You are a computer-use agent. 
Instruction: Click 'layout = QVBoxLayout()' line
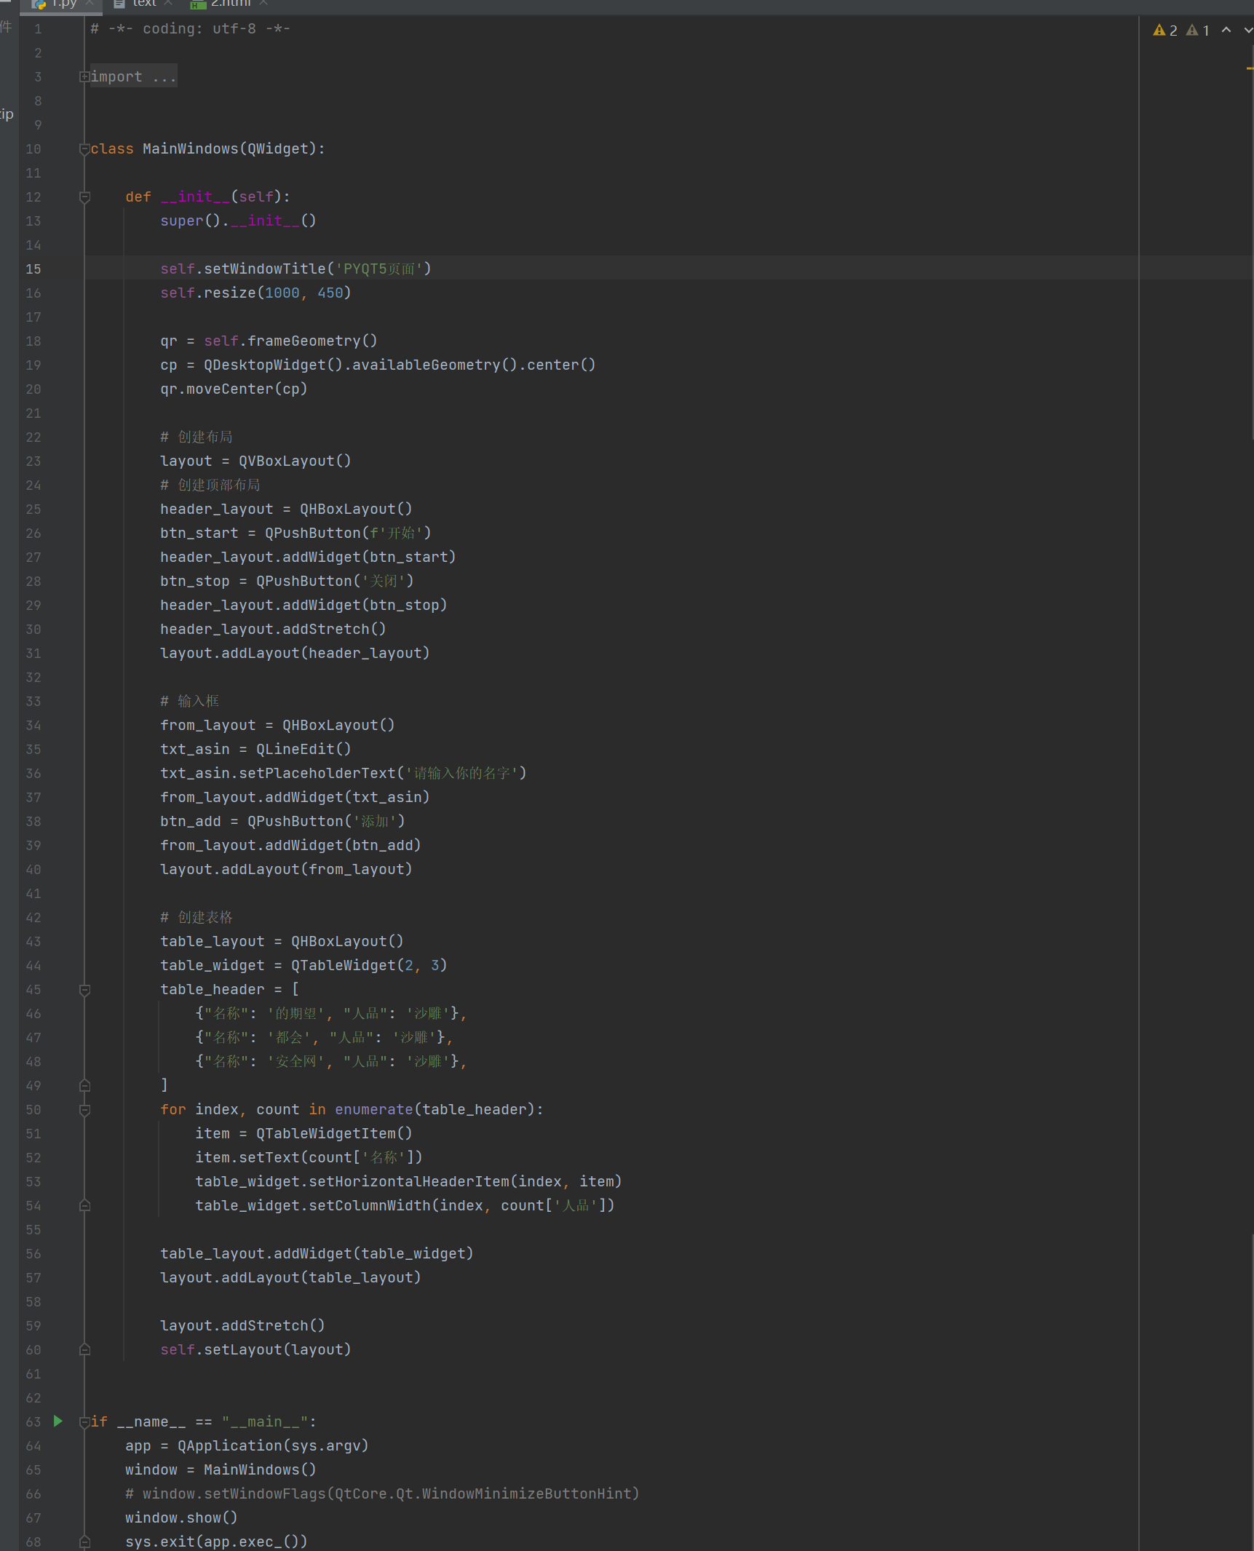255,461
